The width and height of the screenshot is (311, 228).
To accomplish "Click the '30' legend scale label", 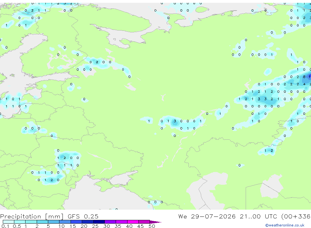I will coord(106,226).
